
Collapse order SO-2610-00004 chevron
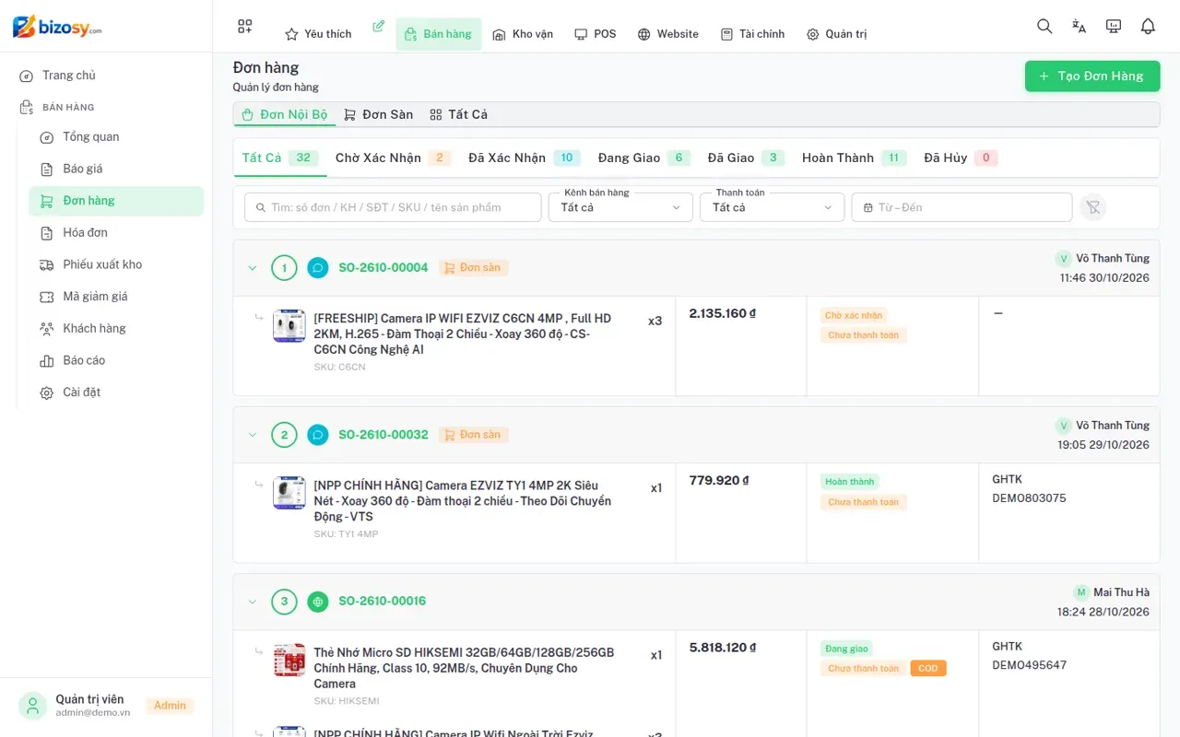point(253,268)
